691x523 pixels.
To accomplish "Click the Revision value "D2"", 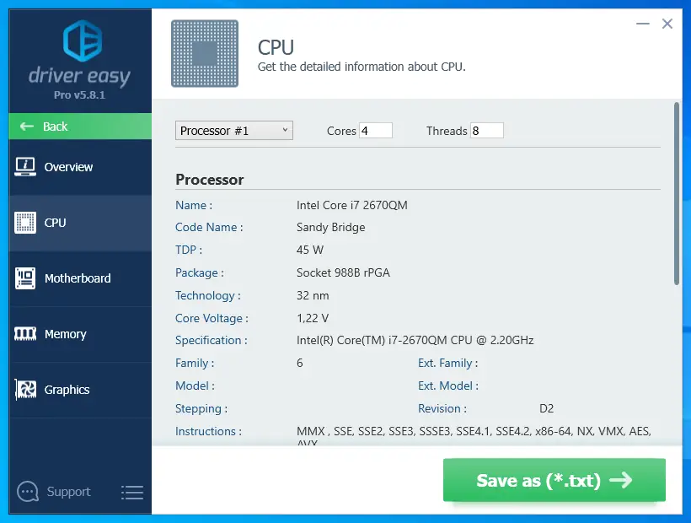I will pos(546,408).
